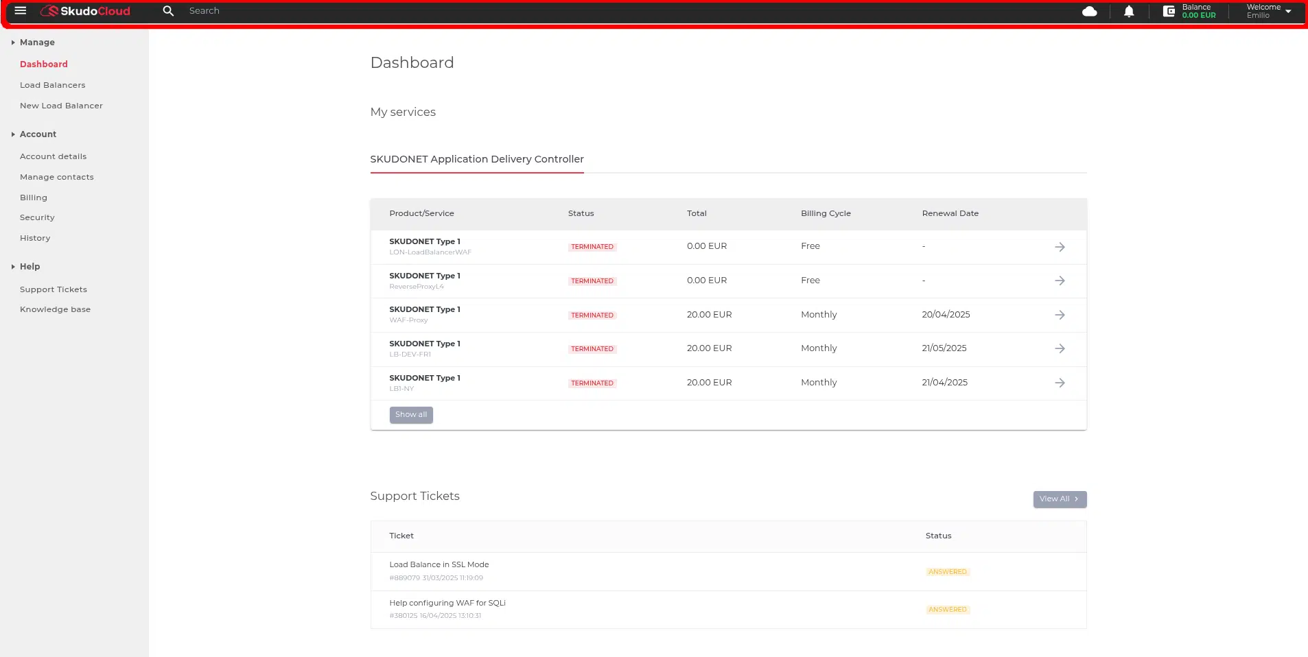Open Load Balancers page
The height and width of the screenshot is (657, 1308).
pyautogui.click(x=53, y=85)
